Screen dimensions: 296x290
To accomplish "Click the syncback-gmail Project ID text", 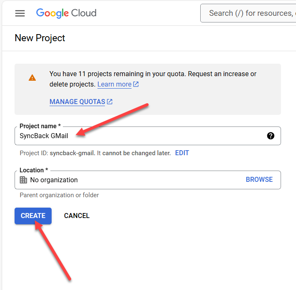I will (72, 153).
